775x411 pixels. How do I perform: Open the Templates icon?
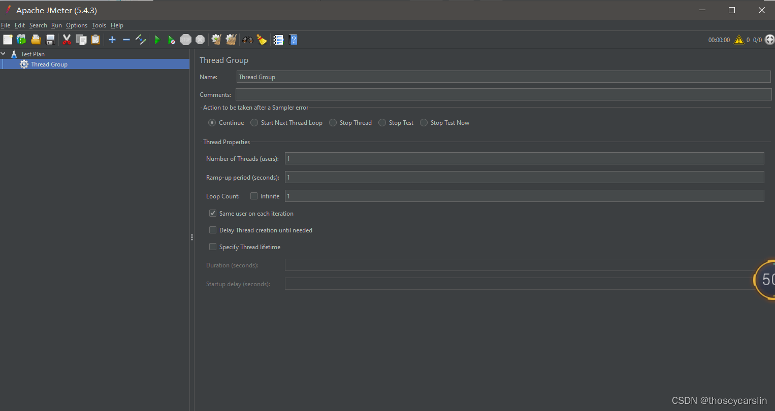(21, 40)
